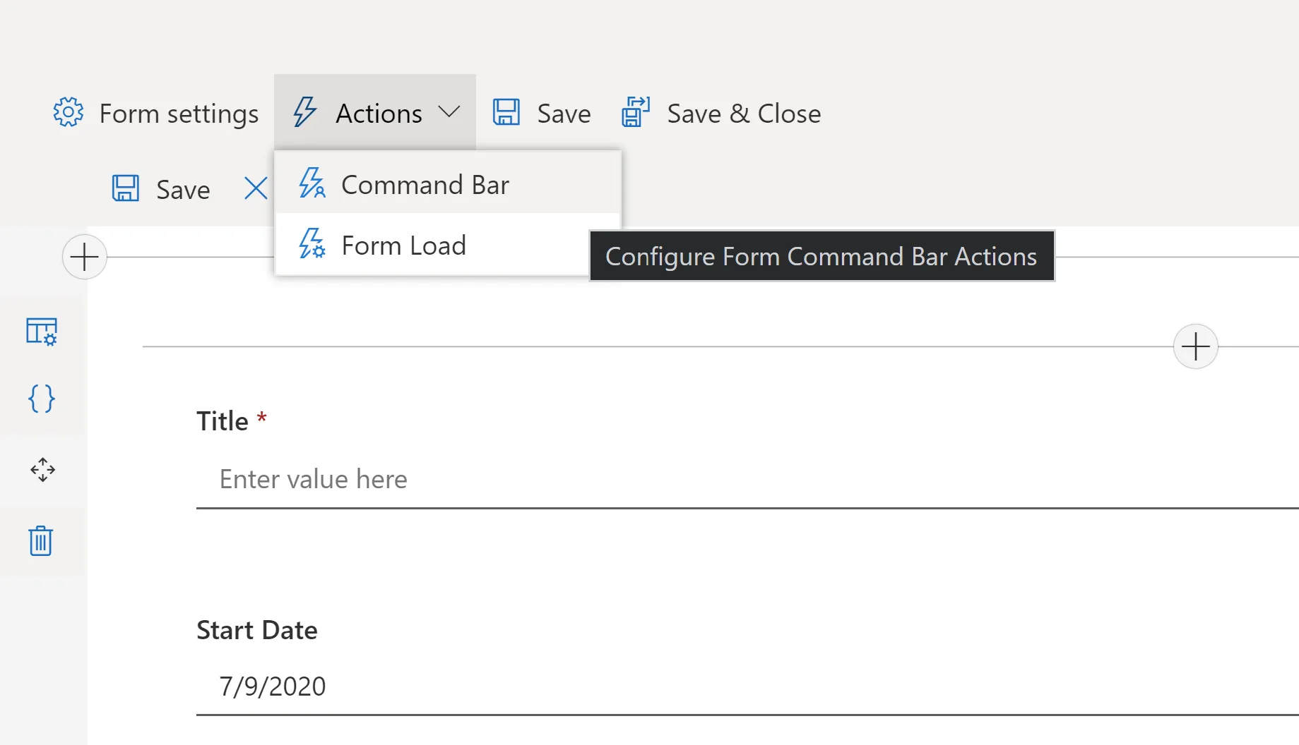Add a section with the right-side plus button
The width and height of the screenshot is (1299, 745).
[1196, 346]
